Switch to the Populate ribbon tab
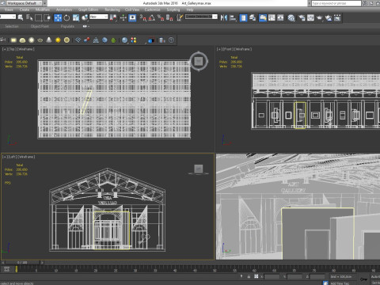The width and height of the screenshot is (380, 285). [x=67, y=26]
